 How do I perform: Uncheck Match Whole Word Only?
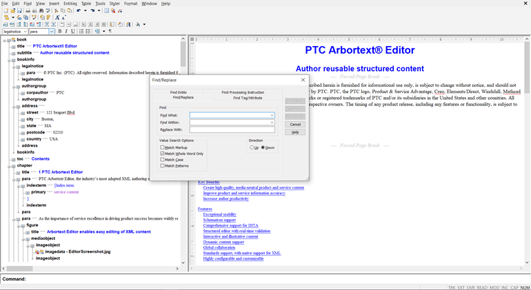(162, 154)
